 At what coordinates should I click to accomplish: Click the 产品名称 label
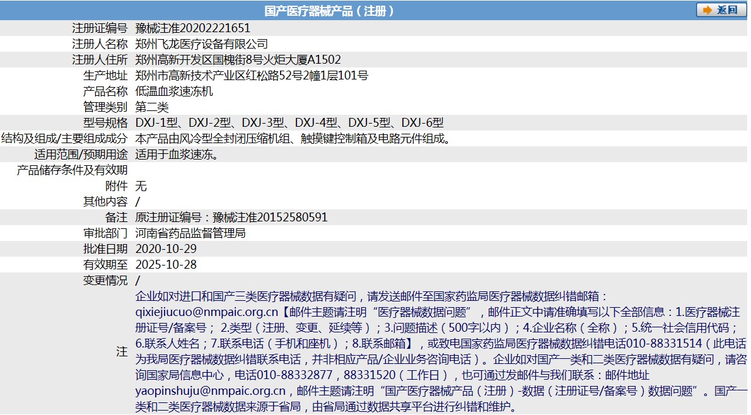[105, 91]
